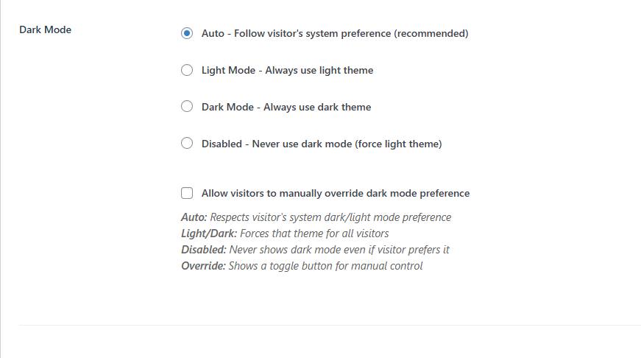641x358 pixels.
Task: Click the "(force light theme)" text
Action: 398,144
